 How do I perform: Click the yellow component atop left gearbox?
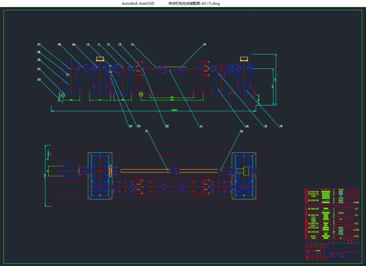point(100,59)
